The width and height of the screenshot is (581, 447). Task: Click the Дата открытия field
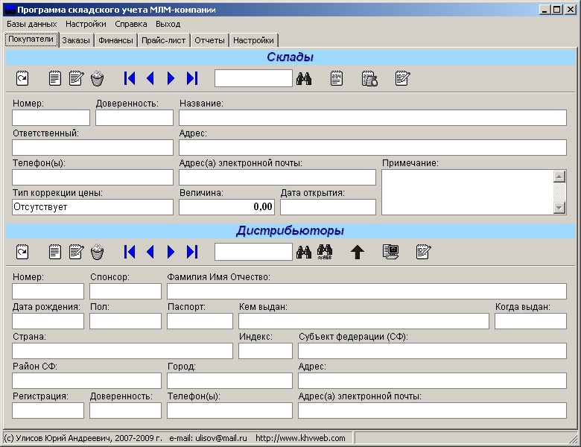tap(328, 207)
